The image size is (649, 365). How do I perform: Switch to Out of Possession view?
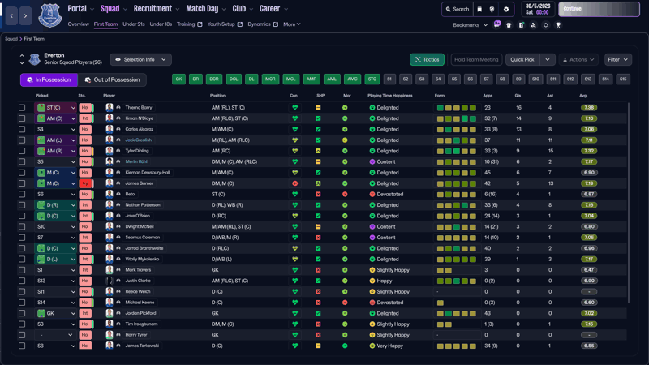point(112,79)
